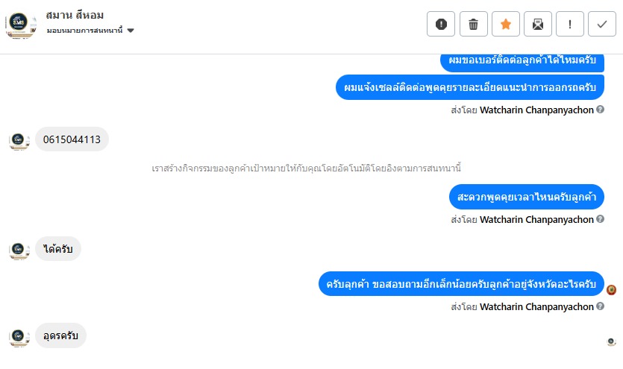This screenshot has width=623, height=369.
Task: Click sender avatar next to อุดรครับ message
Action: pyautogui.click(x=19, y=336)
